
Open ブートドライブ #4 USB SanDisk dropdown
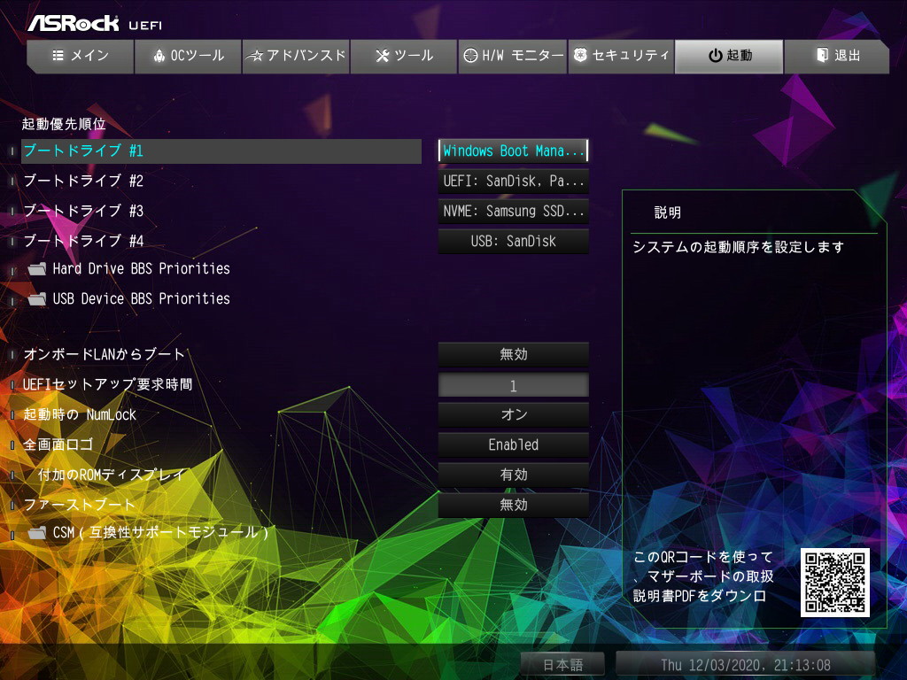coord(513,241)
